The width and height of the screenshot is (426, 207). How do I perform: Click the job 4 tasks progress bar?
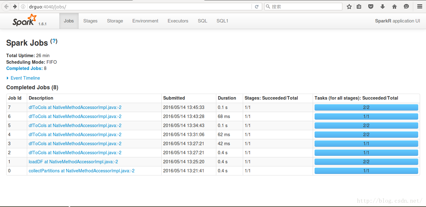click(x=366, y=135)
